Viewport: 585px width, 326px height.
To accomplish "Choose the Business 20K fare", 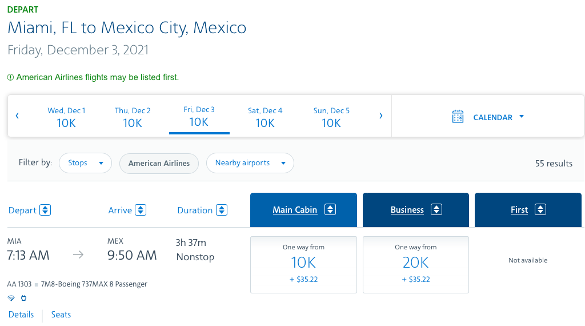I will point(416,264).
